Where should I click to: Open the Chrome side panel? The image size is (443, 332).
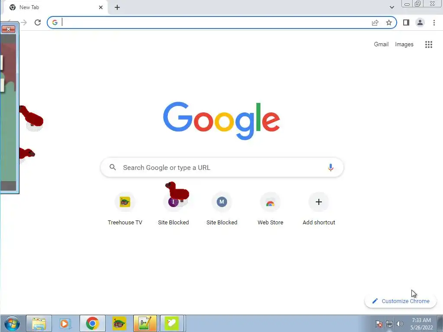406,22
